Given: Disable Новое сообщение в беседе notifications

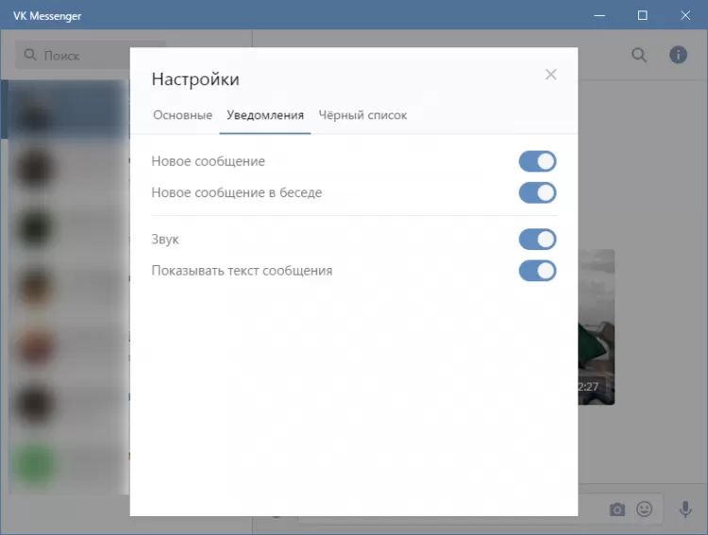Looking at the screenshot, I should (537, 192).
